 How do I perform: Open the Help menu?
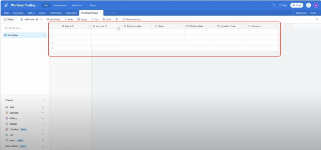pyautogui.click(x=283, y=5)
